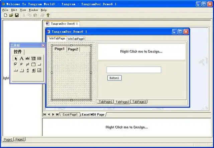Open the File menu
The width and height of the screenshot is (214, 148).
[x=5, y=10]
